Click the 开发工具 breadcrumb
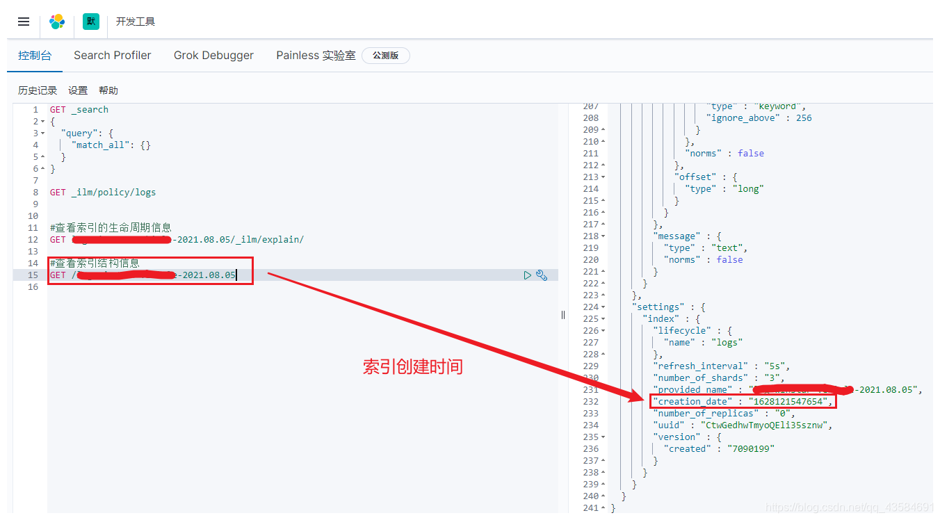 (136, 22)
